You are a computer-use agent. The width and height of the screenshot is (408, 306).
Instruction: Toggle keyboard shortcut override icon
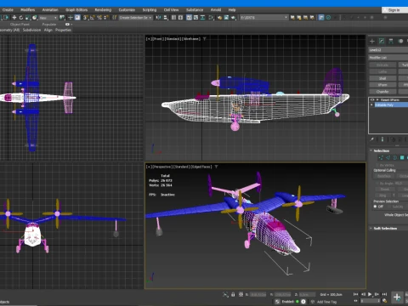click(77, 18)
